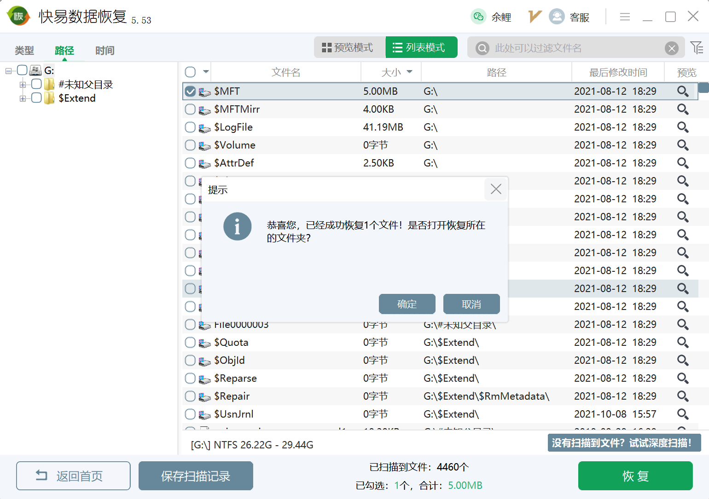The width and height of the screenshot is (709, 499).
Task: Click the app logo icon
Action: (18, 16)
